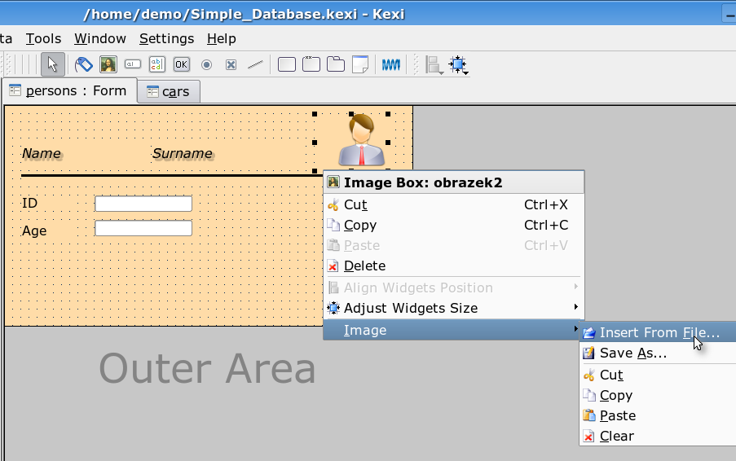Click Insert From File menu entry
The image size is (736, 461).
[659, 332]
